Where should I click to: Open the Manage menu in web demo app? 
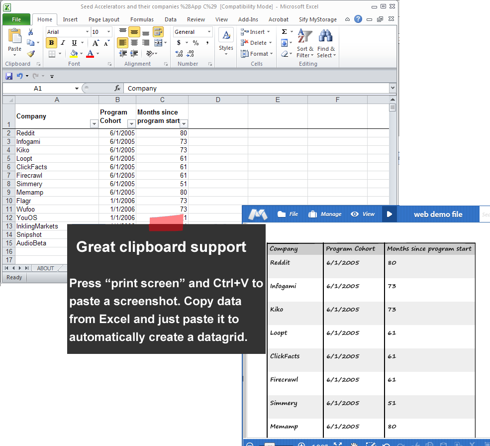[325, 214]
